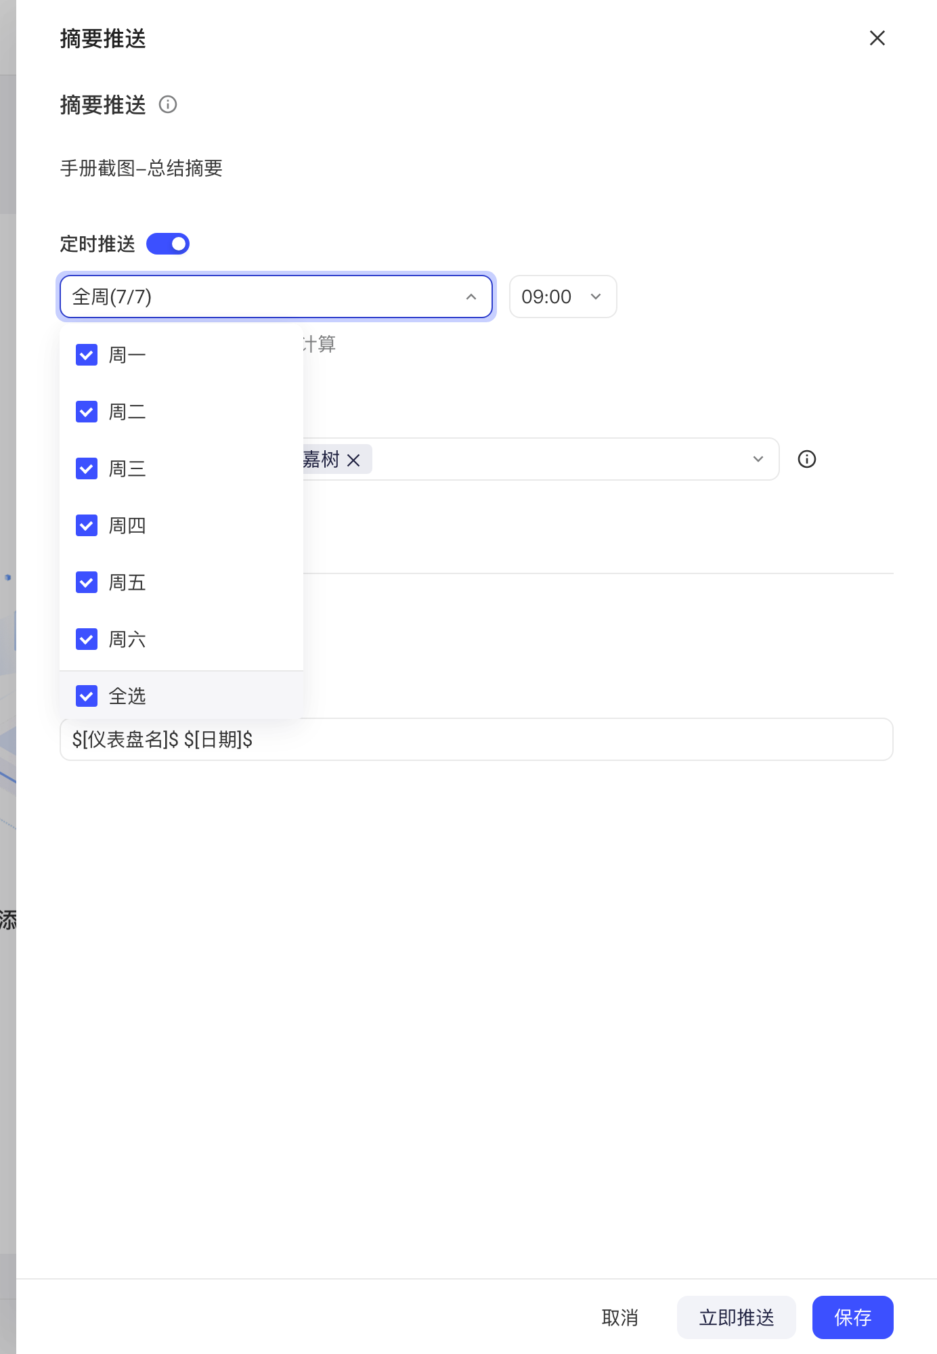Click the 立即推送 button
Screen dimensions: 937x1354
[737, 1317]
